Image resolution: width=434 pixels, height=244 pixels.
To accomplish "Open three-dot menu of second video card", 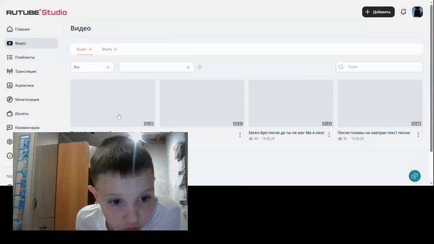I will point(240,135).
